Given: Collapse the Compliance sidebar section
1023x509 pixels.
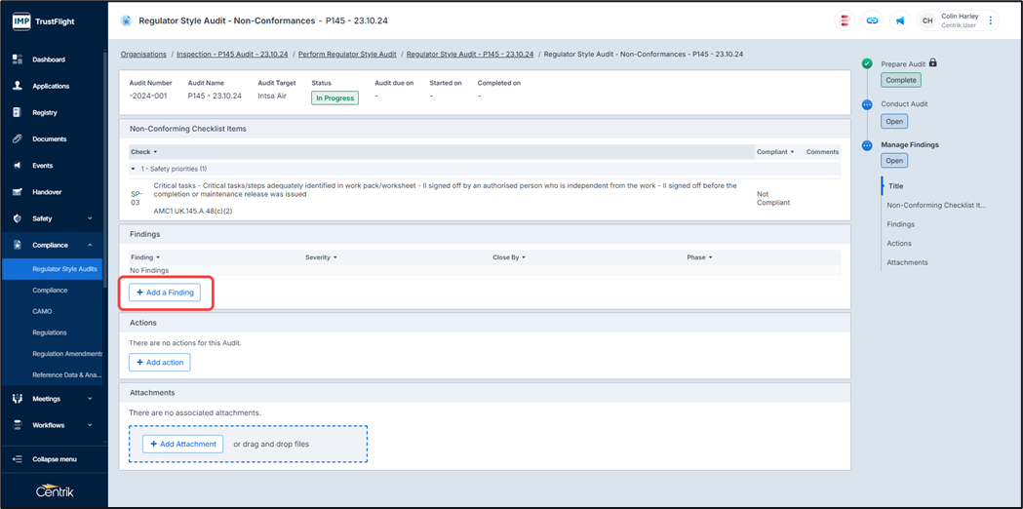Looking at the screenshot, I should coord(90,245).
